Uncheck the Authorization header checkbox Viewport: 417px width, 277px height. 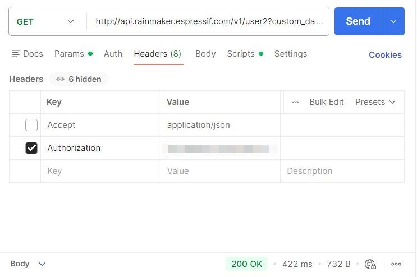31,148
